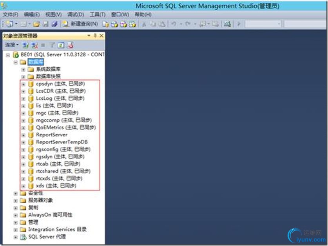328x246 pixels.
Task: Open the 窗口(W) menu
Action: pyautogui.click(x=120, y=14)
